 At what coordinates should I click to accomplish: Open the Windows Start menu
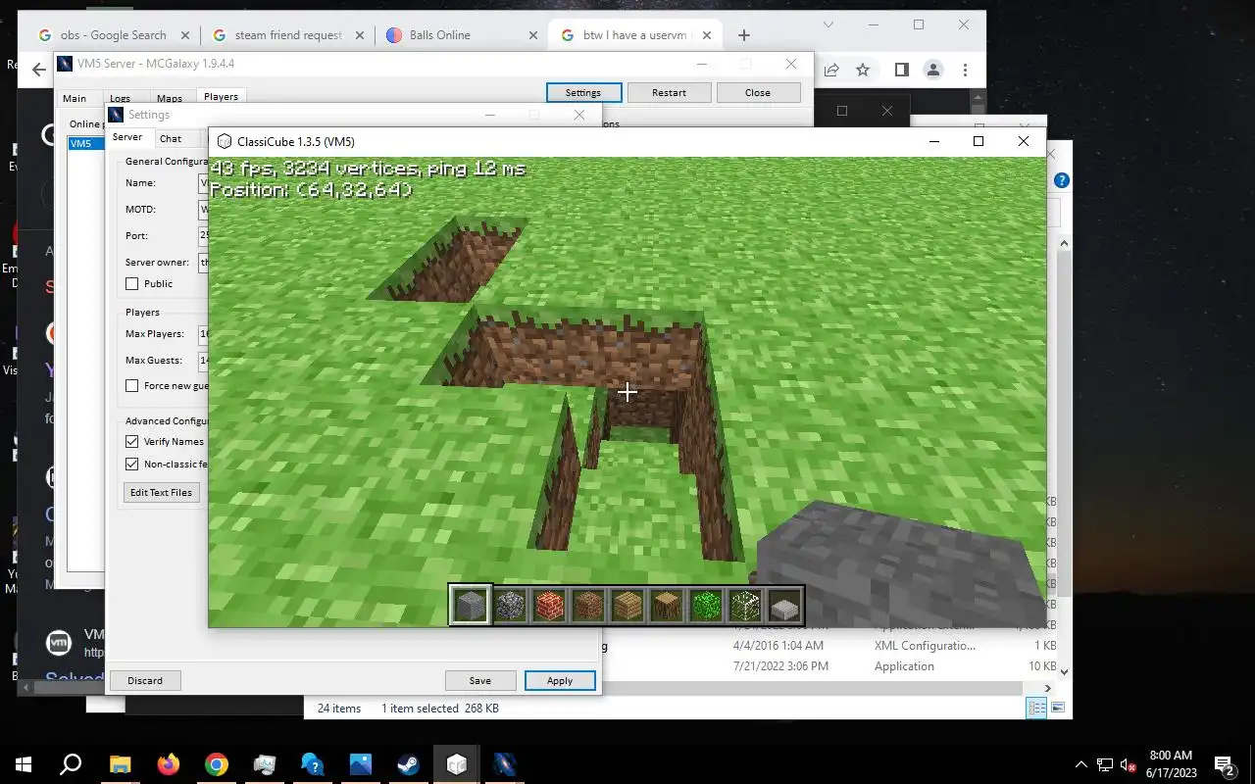(24, 764)
